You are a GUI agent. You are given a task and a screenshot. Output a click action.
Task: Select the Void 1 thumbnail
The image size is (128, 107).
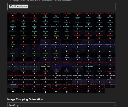tap(110, 59)
